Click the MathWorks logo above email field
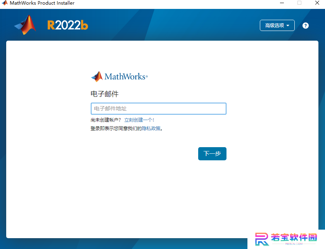Viewport: 325px width, 249px height. click(x=119, y=77)
